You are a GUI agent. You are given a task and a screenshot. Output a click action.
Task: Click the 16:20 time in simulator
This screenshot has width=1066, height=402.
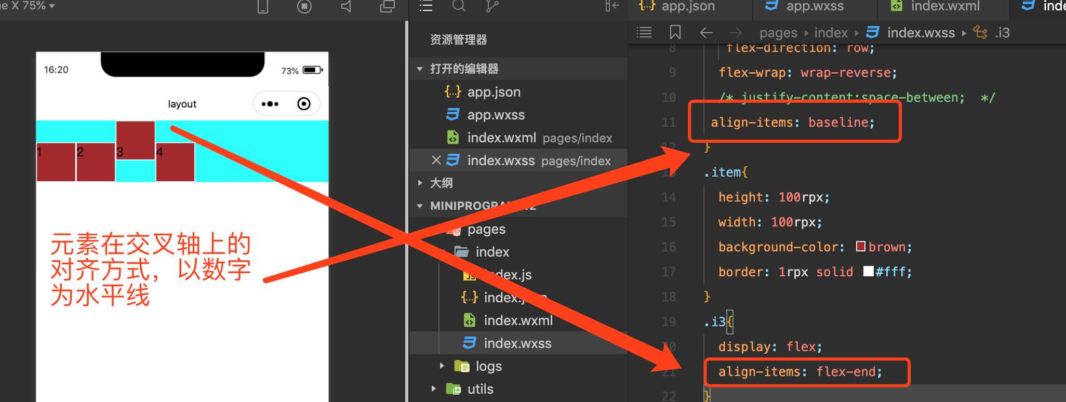click(x=56, y=70)
